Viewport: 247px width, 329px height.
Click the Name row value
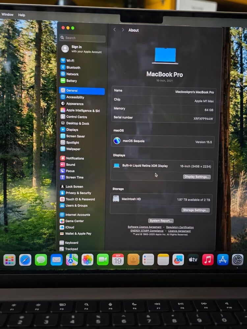point(195,92)
